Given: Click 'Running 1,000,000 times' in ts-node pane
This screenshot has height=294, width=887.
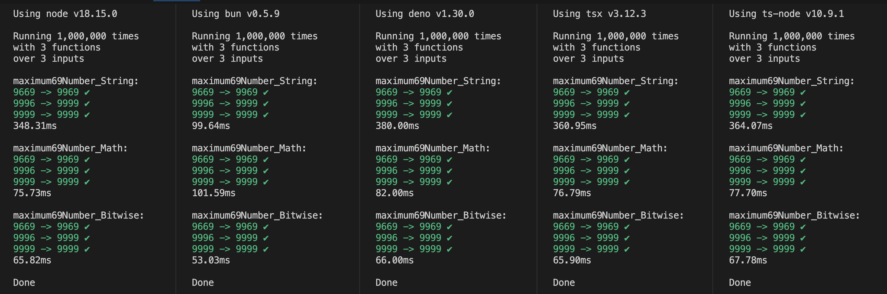Looking at the screenshot, I should click(792, 36).
